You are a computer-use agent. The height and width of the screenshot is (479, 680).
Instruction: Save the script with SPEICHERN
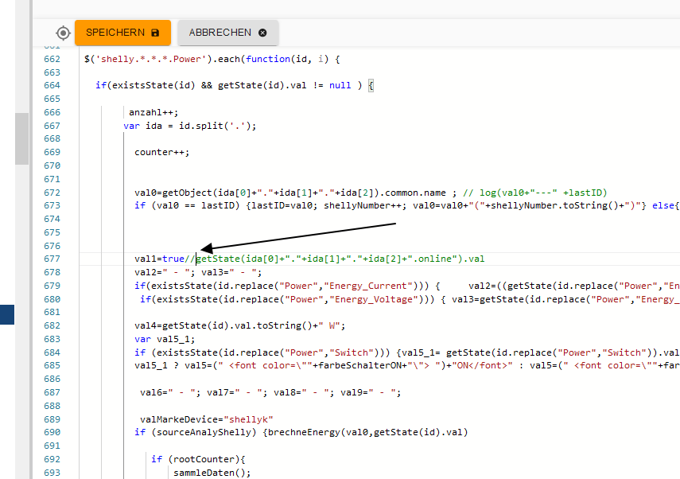pyautogui.click(x=122, y=33)
